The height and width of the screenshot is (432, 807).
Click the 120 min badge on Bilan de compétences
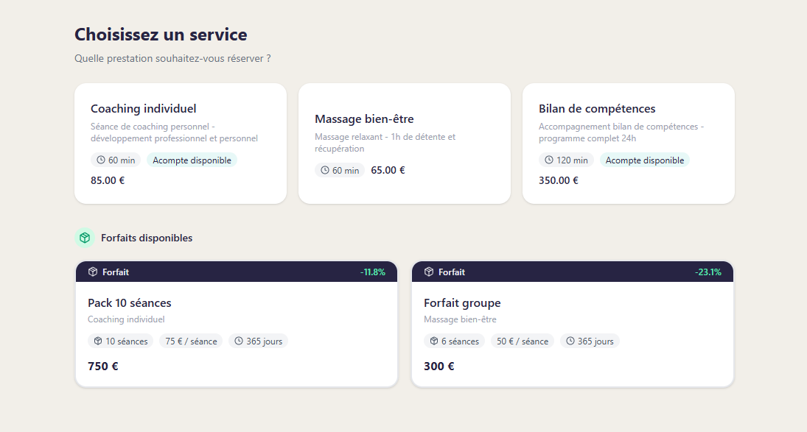click(566, 160)
